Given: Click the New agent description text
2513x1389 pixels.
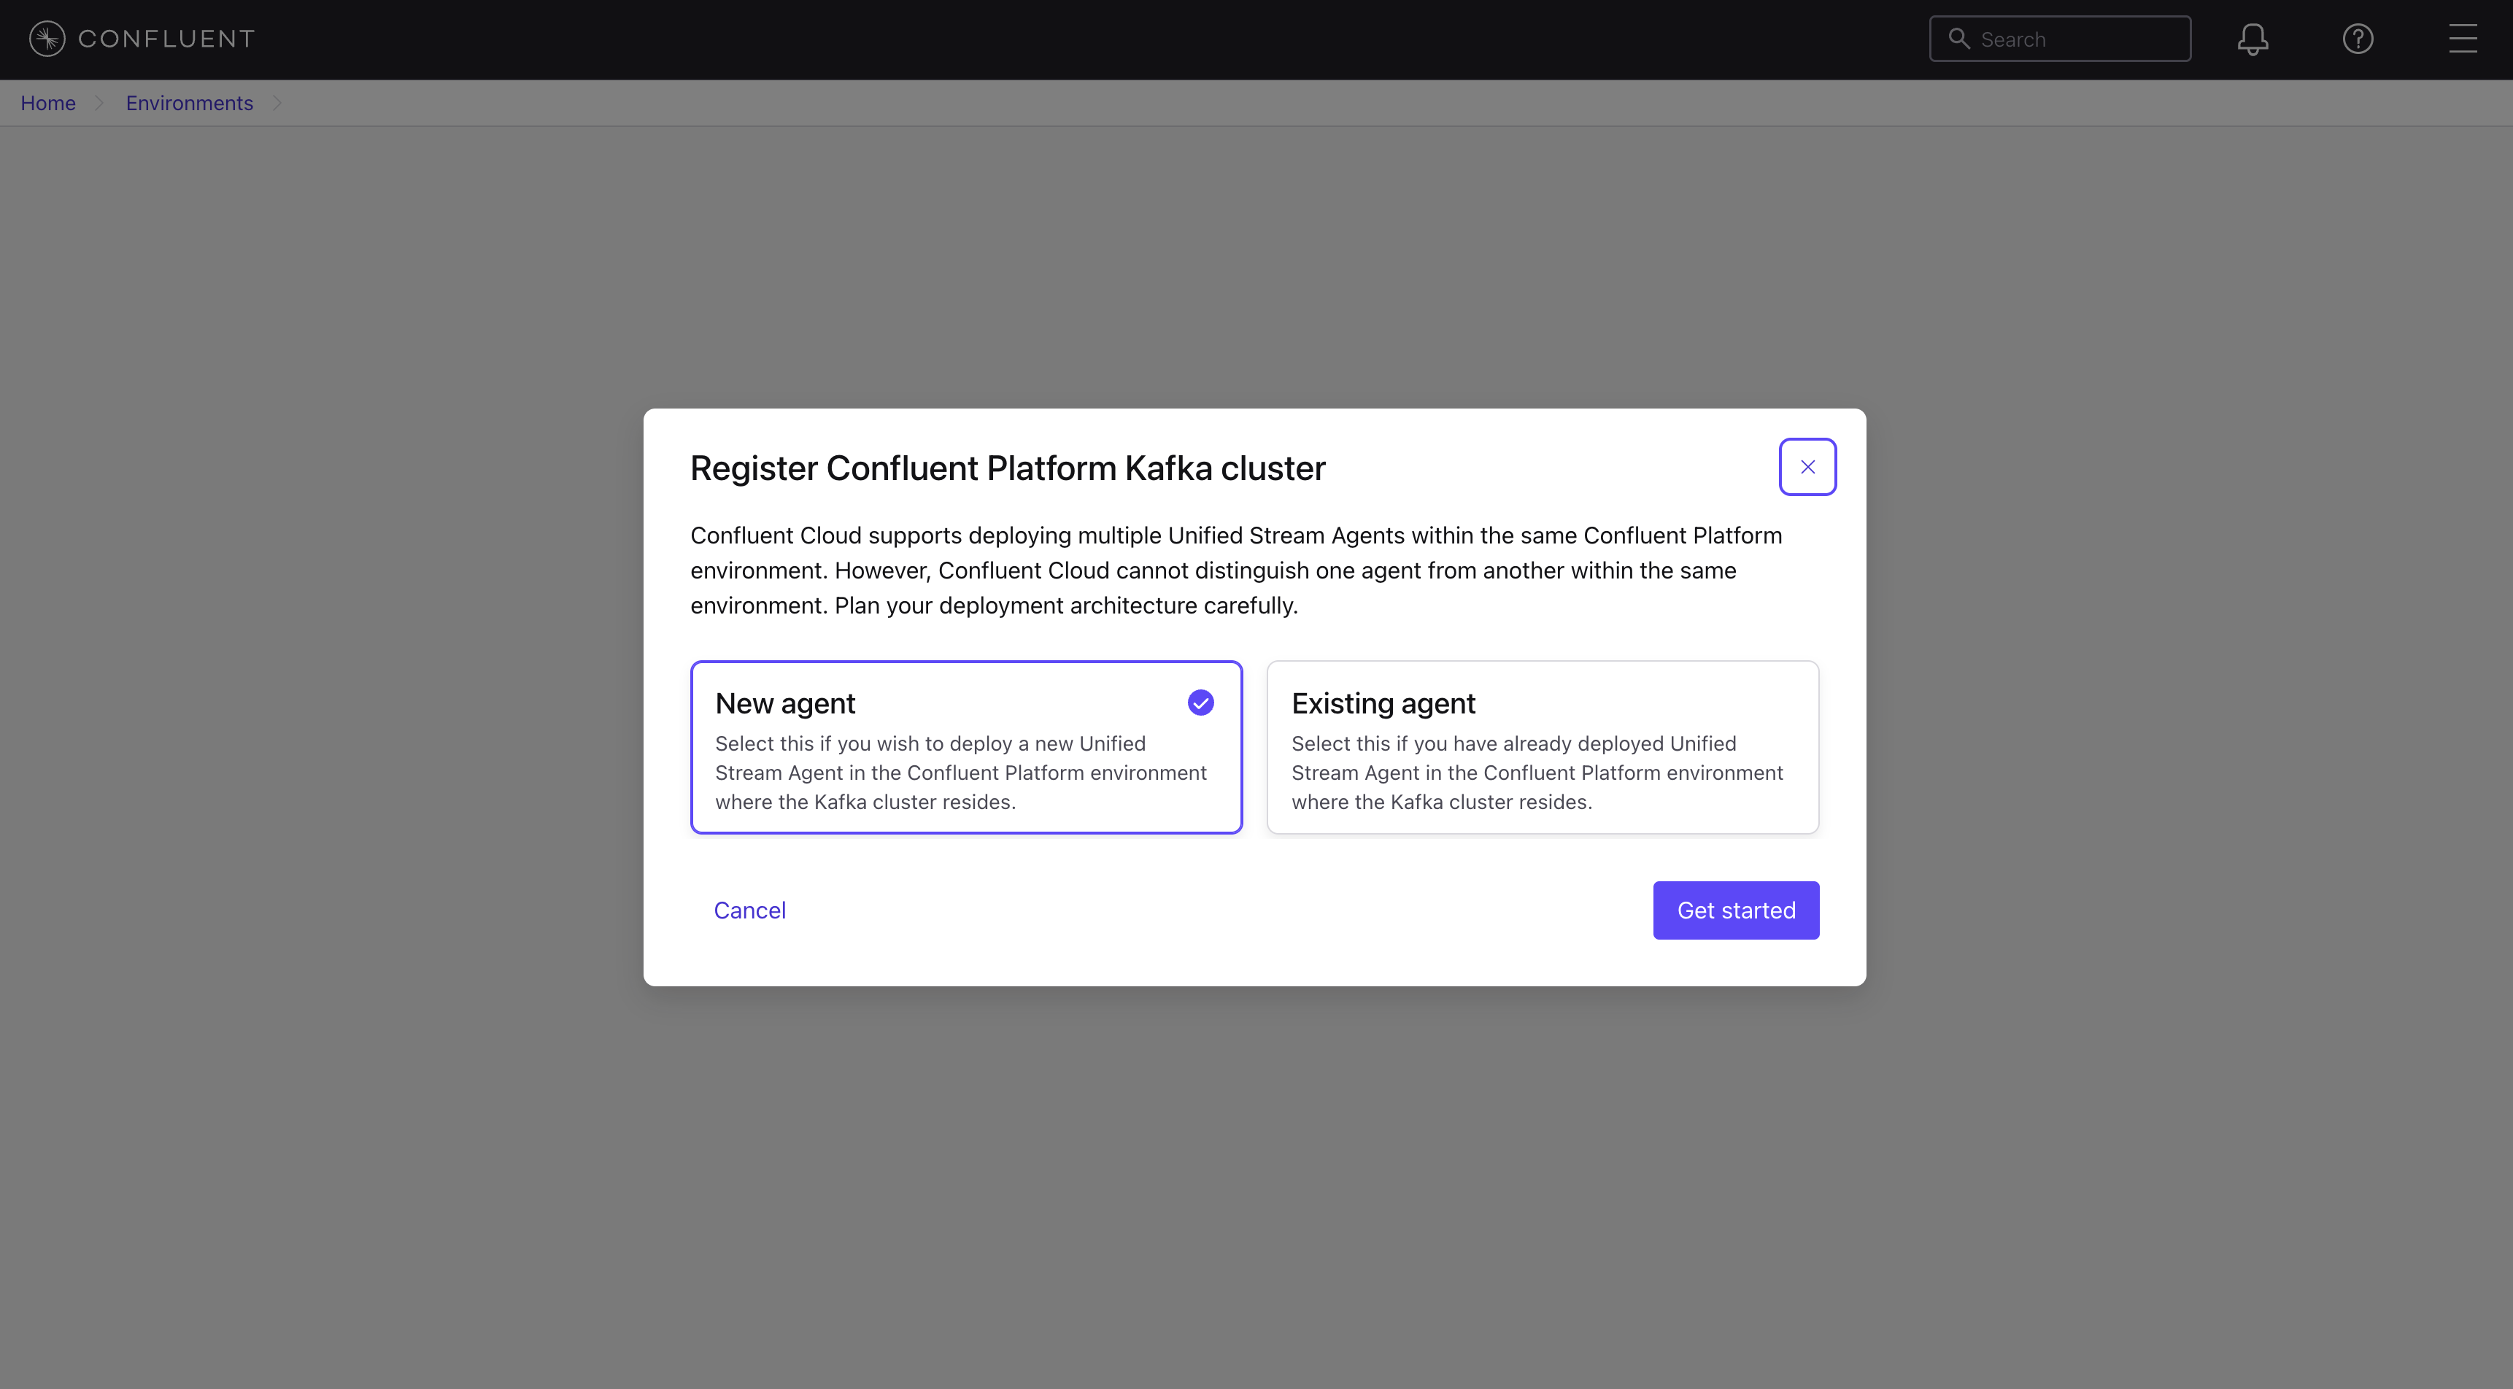Looking at the screenshot, I should [x=960, y=773].
